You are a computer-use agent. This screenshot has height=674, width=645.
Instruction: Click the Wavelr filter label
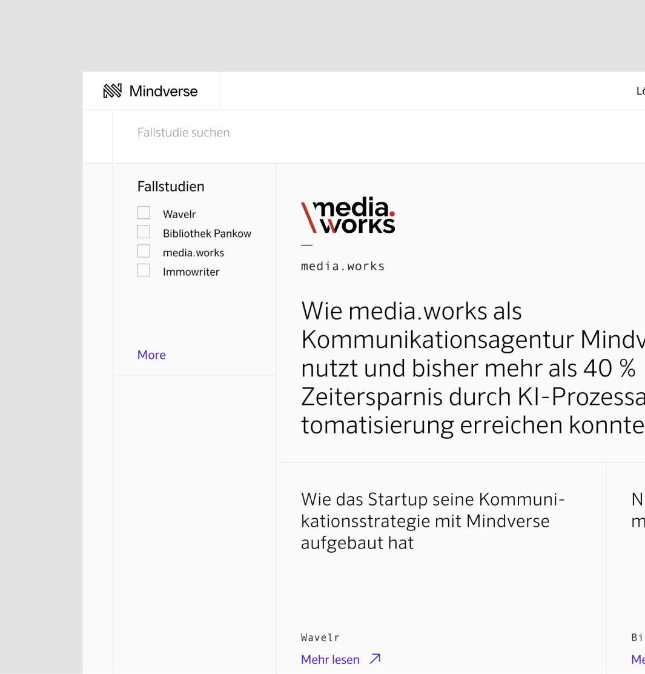point(179,214)
